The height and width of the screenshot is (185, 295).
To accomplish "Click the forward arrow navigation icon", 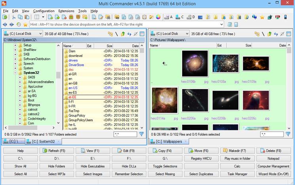I will (x=11, y=25).
